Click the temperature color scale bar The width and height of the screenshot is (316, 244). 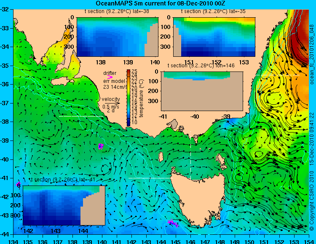[x=129, y=98]
